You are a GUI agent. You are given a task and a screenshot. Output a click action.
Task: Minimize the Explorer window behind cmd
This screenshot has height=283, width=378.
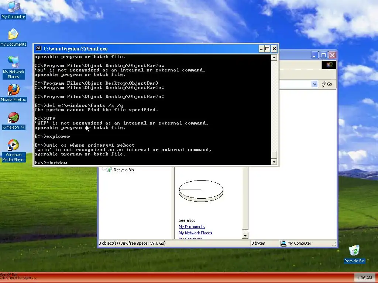click(x=314, y=55)
